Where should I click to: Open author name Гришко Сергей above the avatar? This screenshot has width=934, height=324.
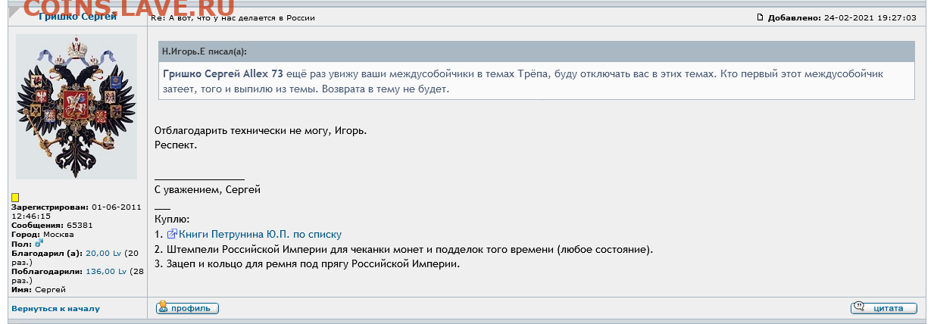[x=77, y=17]
